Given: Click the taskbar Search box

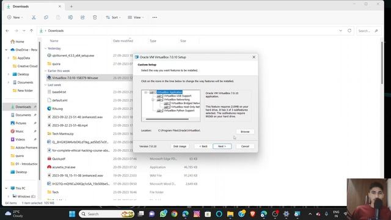Looking at the screenshot, I should 106,214.
